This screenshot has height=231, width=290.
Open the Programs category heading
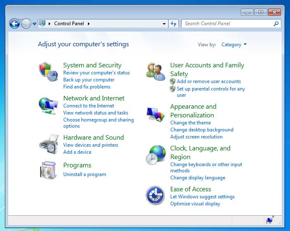point(77,165)
